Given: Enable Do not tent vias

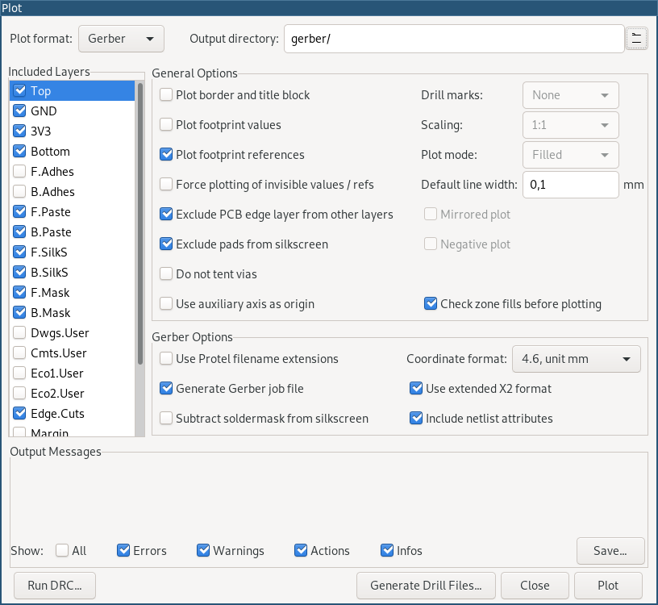Looking at the screenshot, I should pos(166,273).
